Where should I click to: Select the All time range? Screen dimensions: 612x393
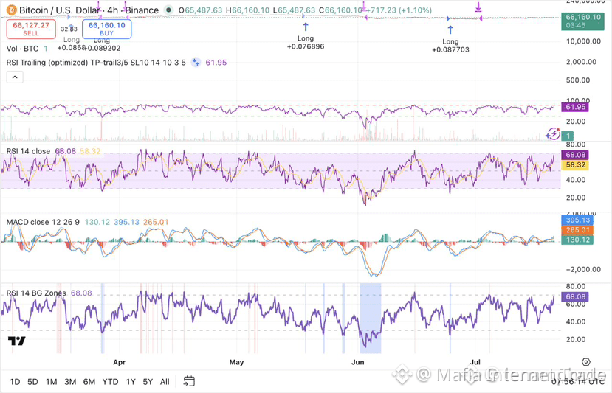click(165, 382)
